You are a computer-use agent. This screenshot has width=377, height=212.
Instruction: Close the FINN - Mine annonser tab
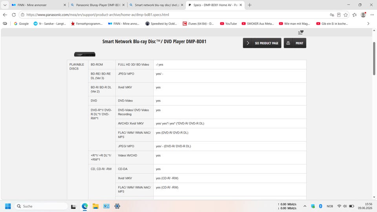[x=65, y=5]
